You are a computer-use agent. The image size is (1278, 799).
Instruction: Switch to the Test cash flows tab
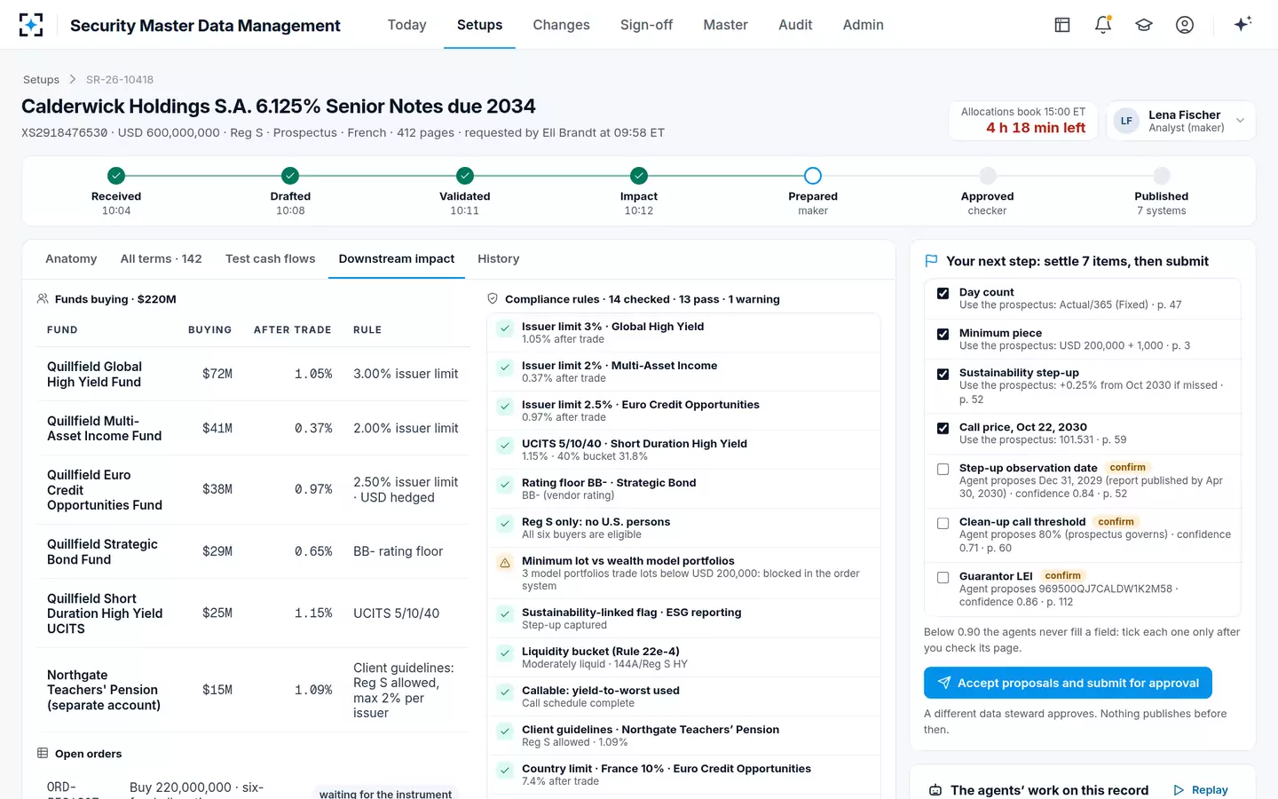tap(270, 258)
